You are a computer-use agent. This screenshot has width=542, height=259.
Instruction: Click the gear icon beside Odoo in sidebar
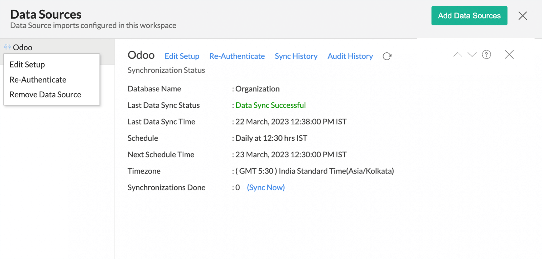7,47
